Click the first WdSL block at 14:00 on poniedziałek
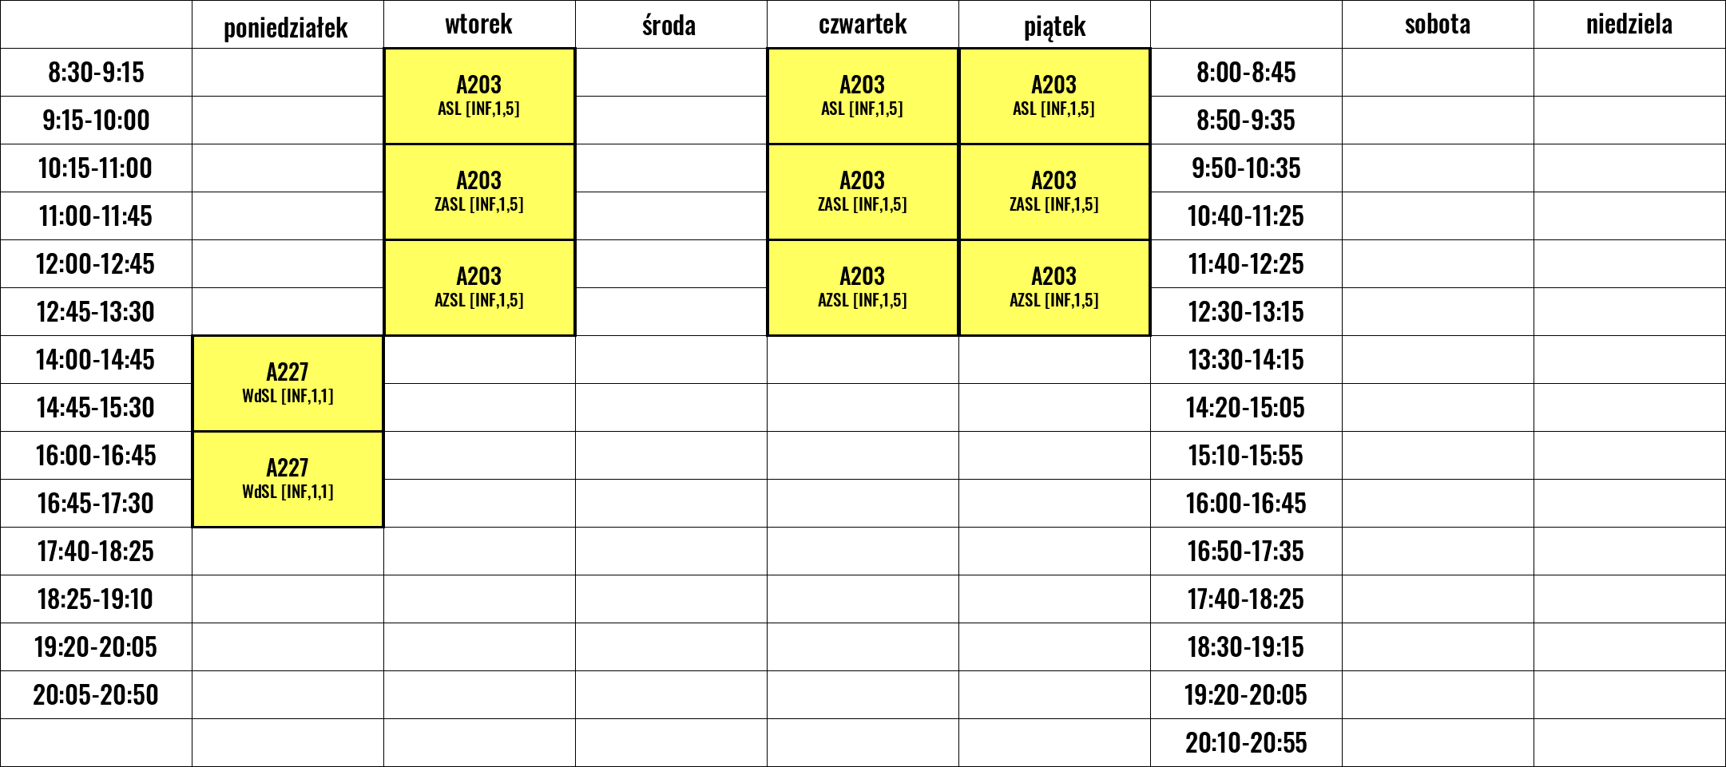 coord(288,383)
